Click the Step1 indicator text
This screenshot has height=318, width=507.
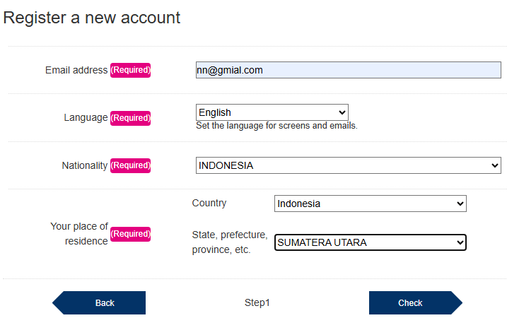[x=257, y=302]
